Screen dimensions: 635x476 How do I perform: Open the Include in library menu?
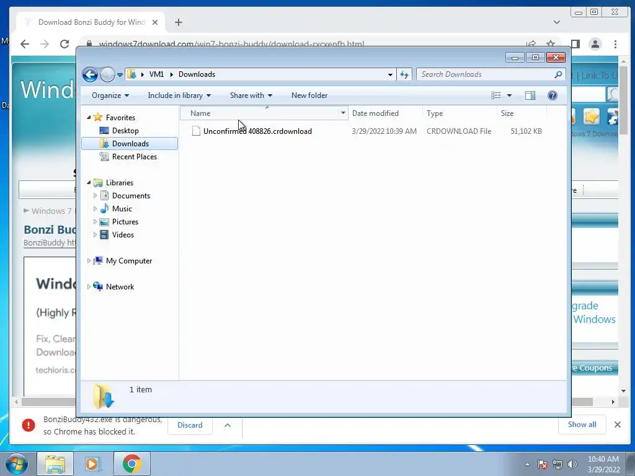coord(179,95)
